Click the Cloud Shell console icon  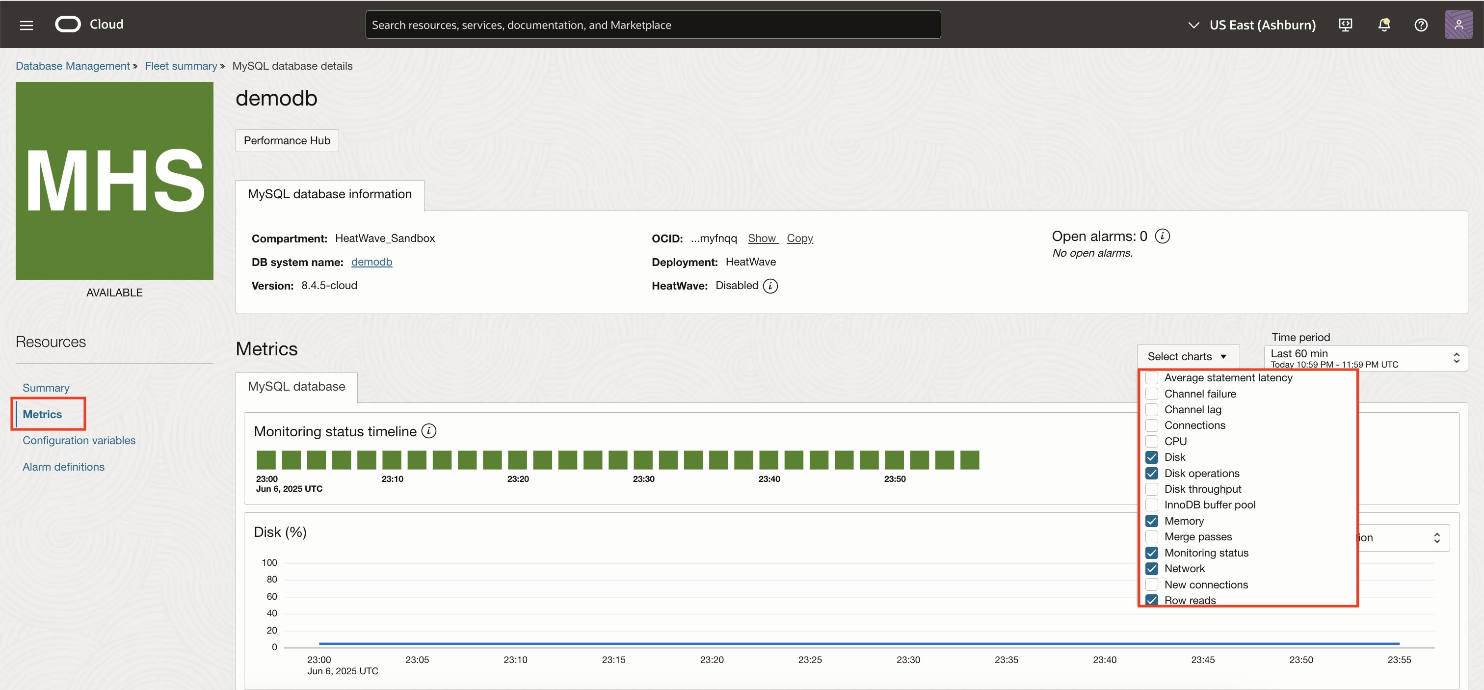[x=1346, y=24]
